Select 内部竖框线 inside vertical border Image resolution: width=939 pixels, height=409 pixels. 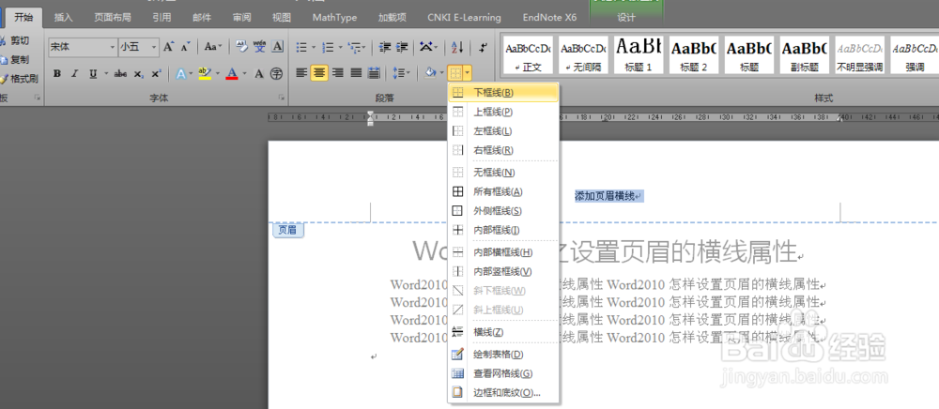pyautogui.click(x=503, y=271)
